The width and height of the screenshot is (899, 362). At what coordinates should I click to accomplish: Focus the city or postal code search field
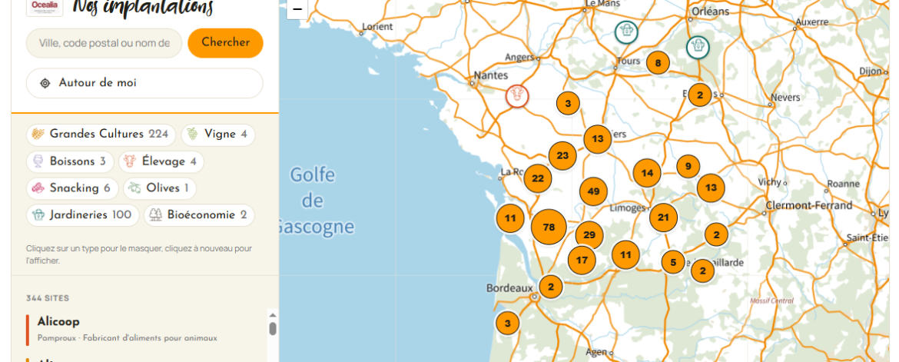pos(104,43)
